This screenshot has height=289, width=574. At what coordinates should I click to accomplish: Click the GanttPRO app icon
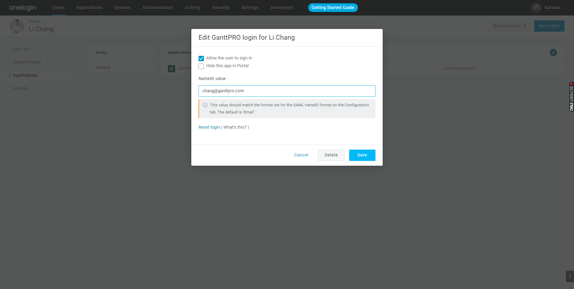tap(172, 69)
